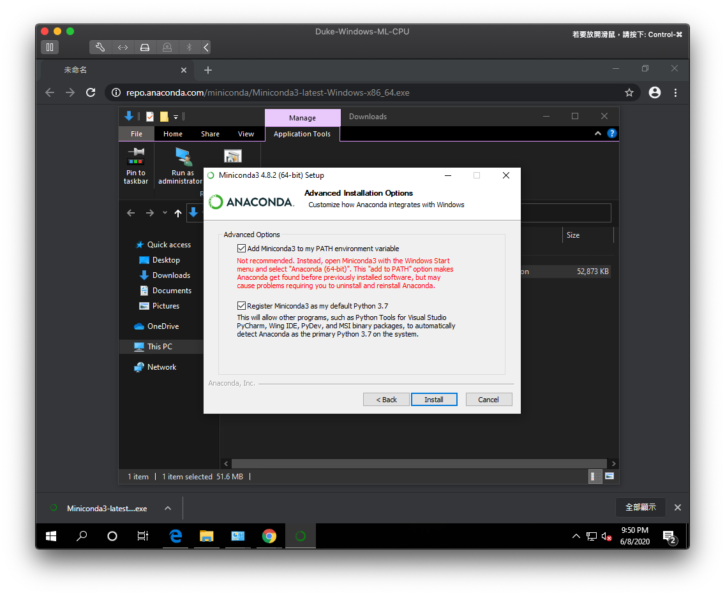Switch to the View ribbon tab
725x596 pixels.
246,134
